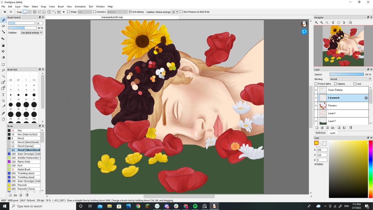
Task: Open the Animation menu
Action: 80,7
